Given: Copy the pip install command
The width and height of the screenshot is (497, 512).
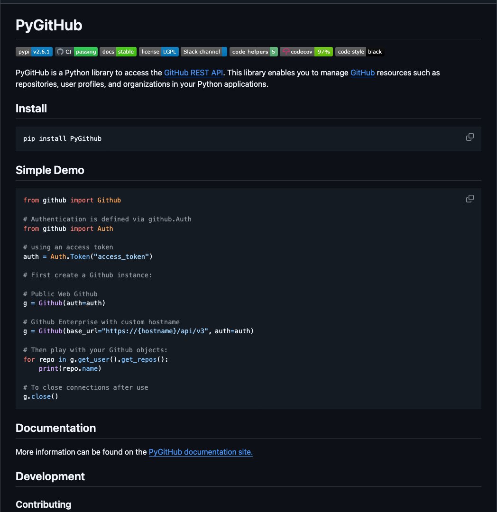Looking at the screenshot, I should [469, 137].
